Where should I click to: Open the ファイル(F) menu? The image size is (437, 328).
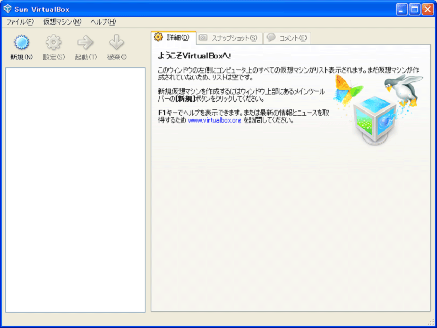[x=20, y=22]
